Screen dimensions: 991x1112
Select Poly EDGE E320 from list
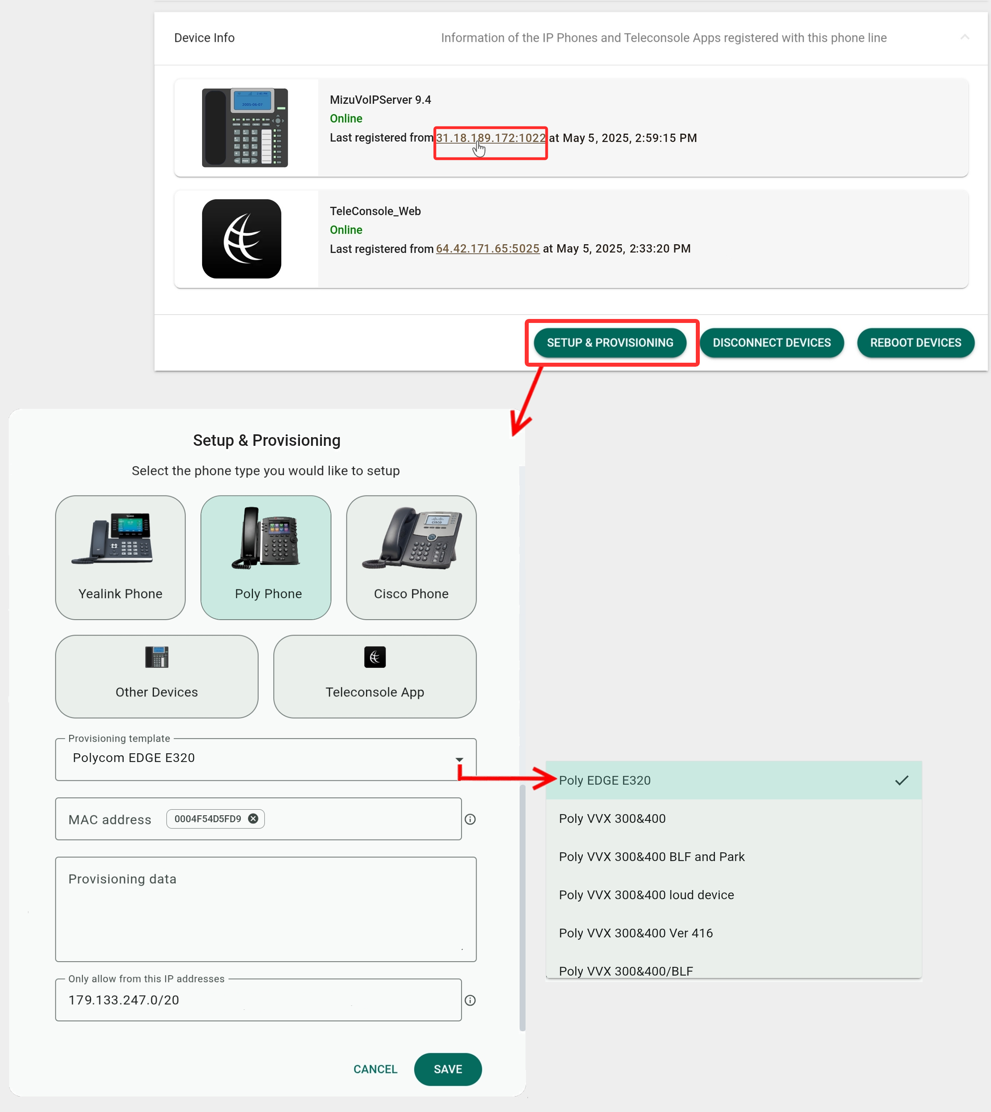tap(604, 780)
